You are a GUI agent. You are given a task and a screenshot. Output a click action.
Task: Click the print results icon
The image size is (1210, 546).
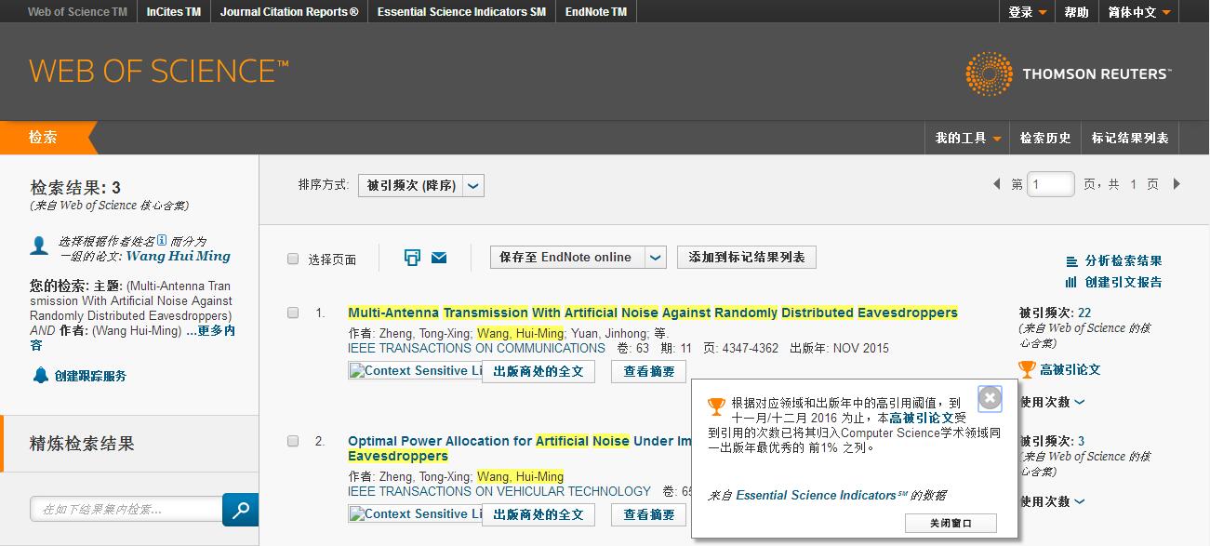point(412,258)
